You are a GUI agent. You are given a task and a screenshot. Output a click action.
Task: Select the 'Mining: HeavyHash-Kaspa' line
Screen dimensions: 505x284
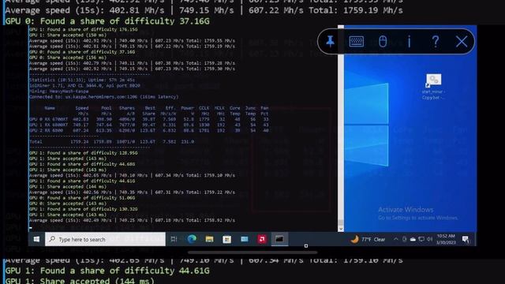59,92
